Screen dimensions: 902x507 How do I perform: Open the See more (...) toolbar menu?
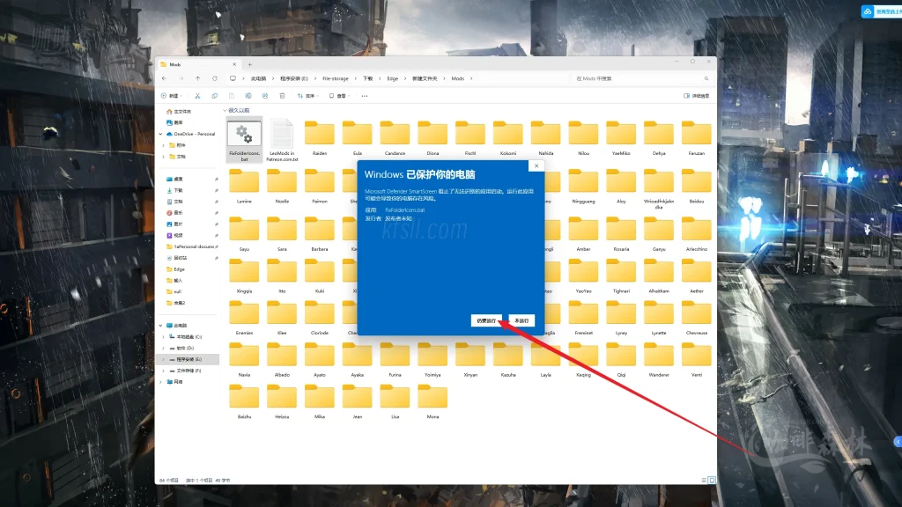(x=365, y=96)
